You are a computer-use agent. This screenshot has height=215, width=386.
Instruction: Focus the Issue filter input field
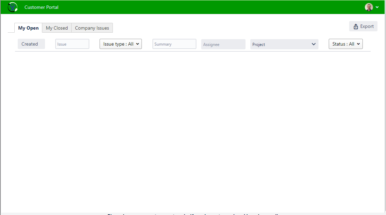(72, 44)
